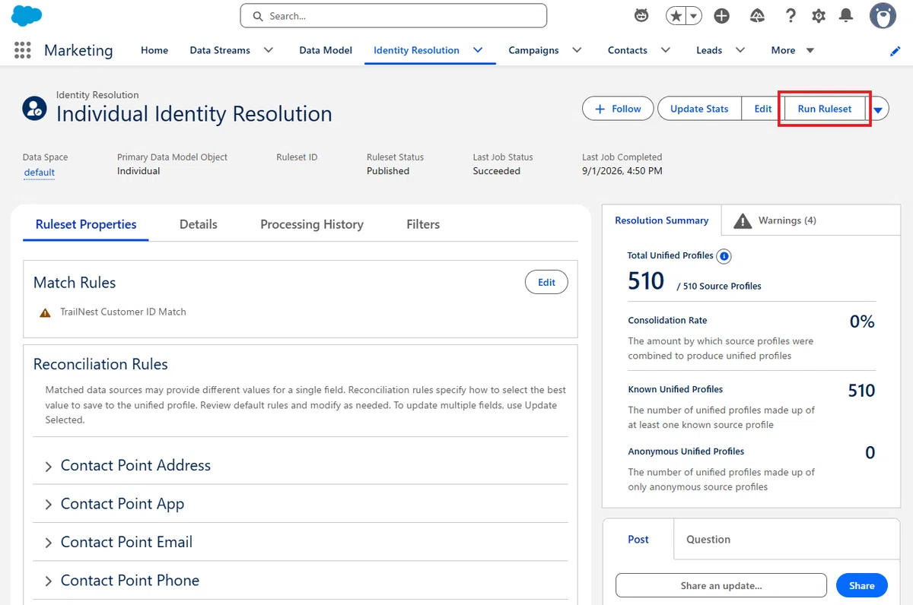Open the Trailhead guidance icon
913x605 pixels.
757,16
